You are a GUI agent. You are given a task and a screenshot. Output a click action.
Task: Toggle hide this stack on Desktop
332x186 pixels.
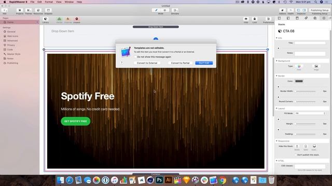pyautogui.click(x=314, y=146)
